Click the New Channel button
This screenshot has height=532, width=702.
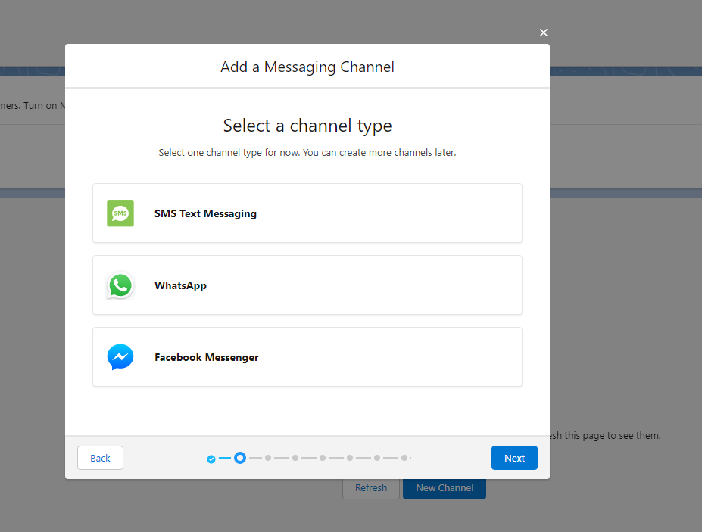coord(444,487)
